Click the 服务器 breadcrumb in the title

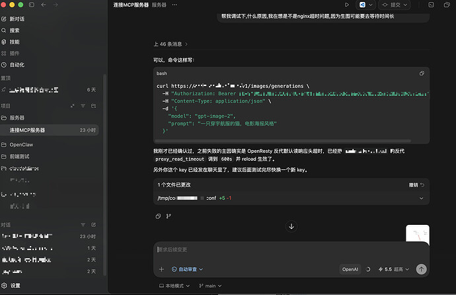[x=159, y=5]
